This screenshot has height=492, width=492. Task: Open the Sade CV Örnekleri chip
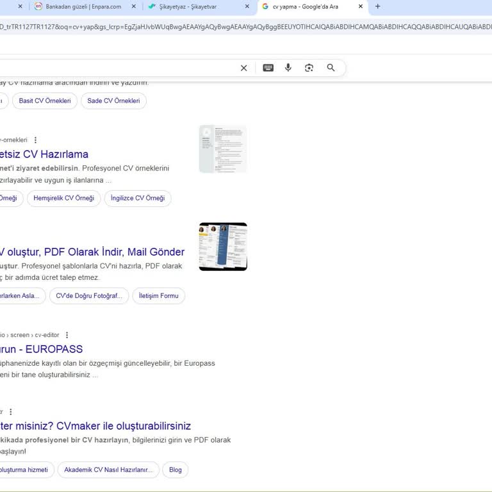pyautogui.click(x=113, y=101)
